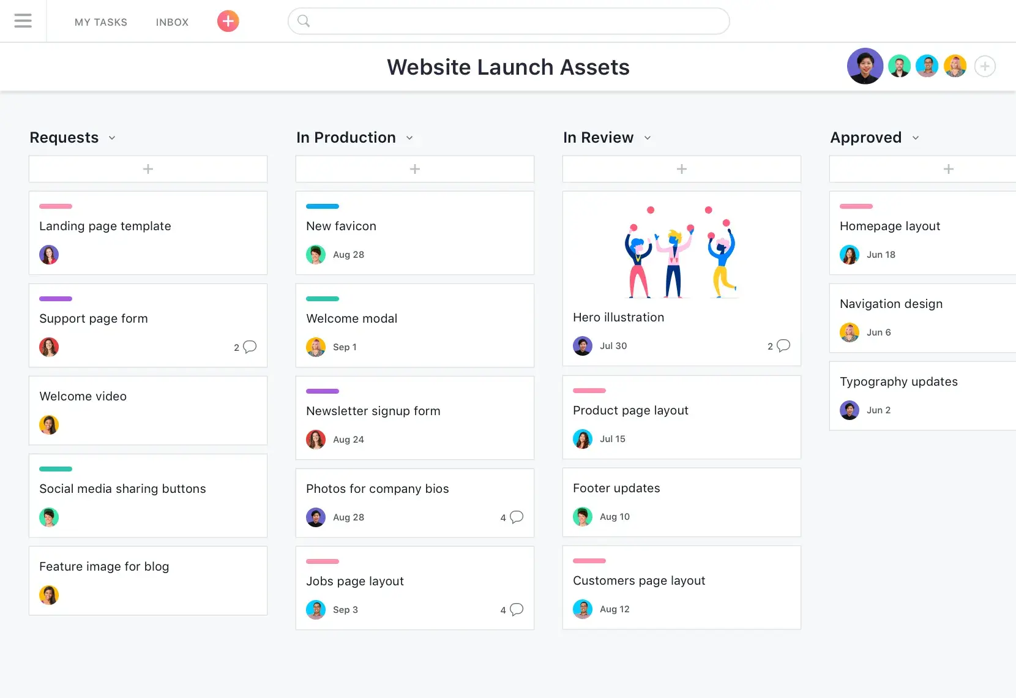The height and width of the screenshot is (698, 1016).
Task: Open the Inbox
Action: click(172, 22)
